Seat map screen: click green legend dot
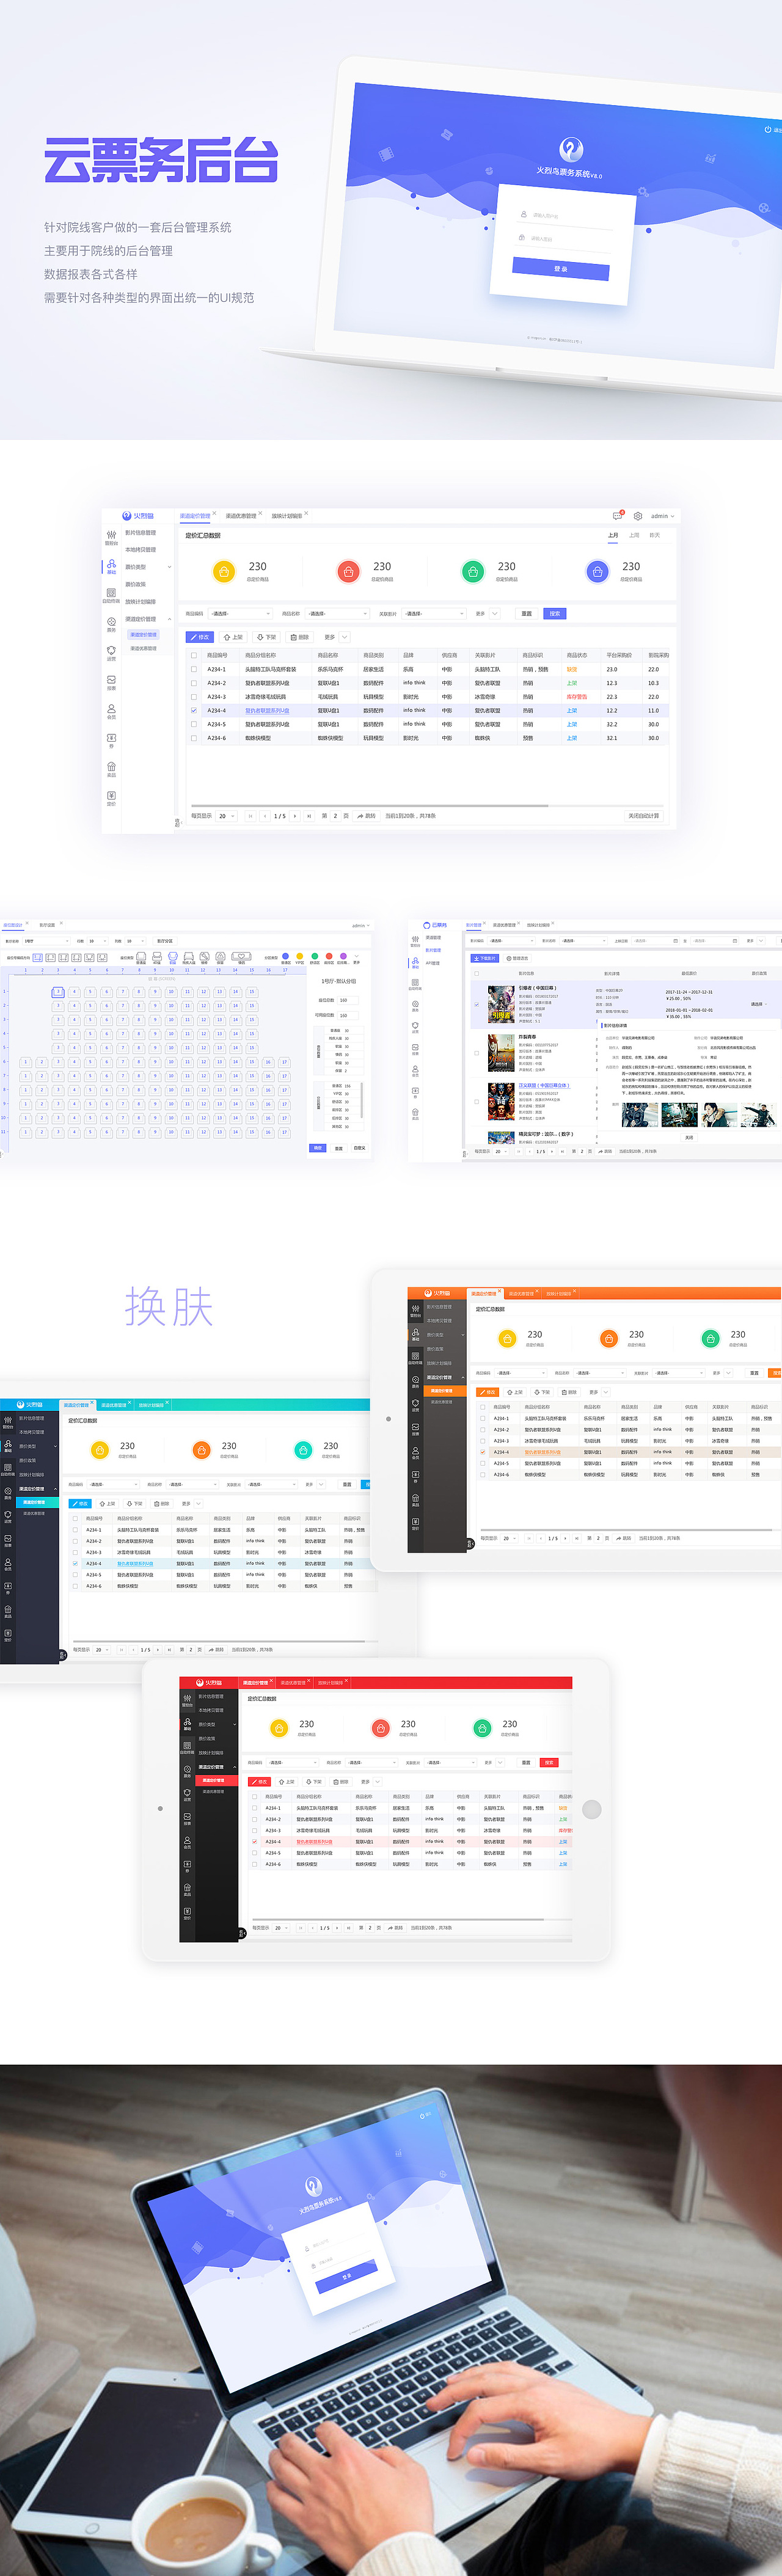This screenshot has width=782, height=2576. (314, 956)
